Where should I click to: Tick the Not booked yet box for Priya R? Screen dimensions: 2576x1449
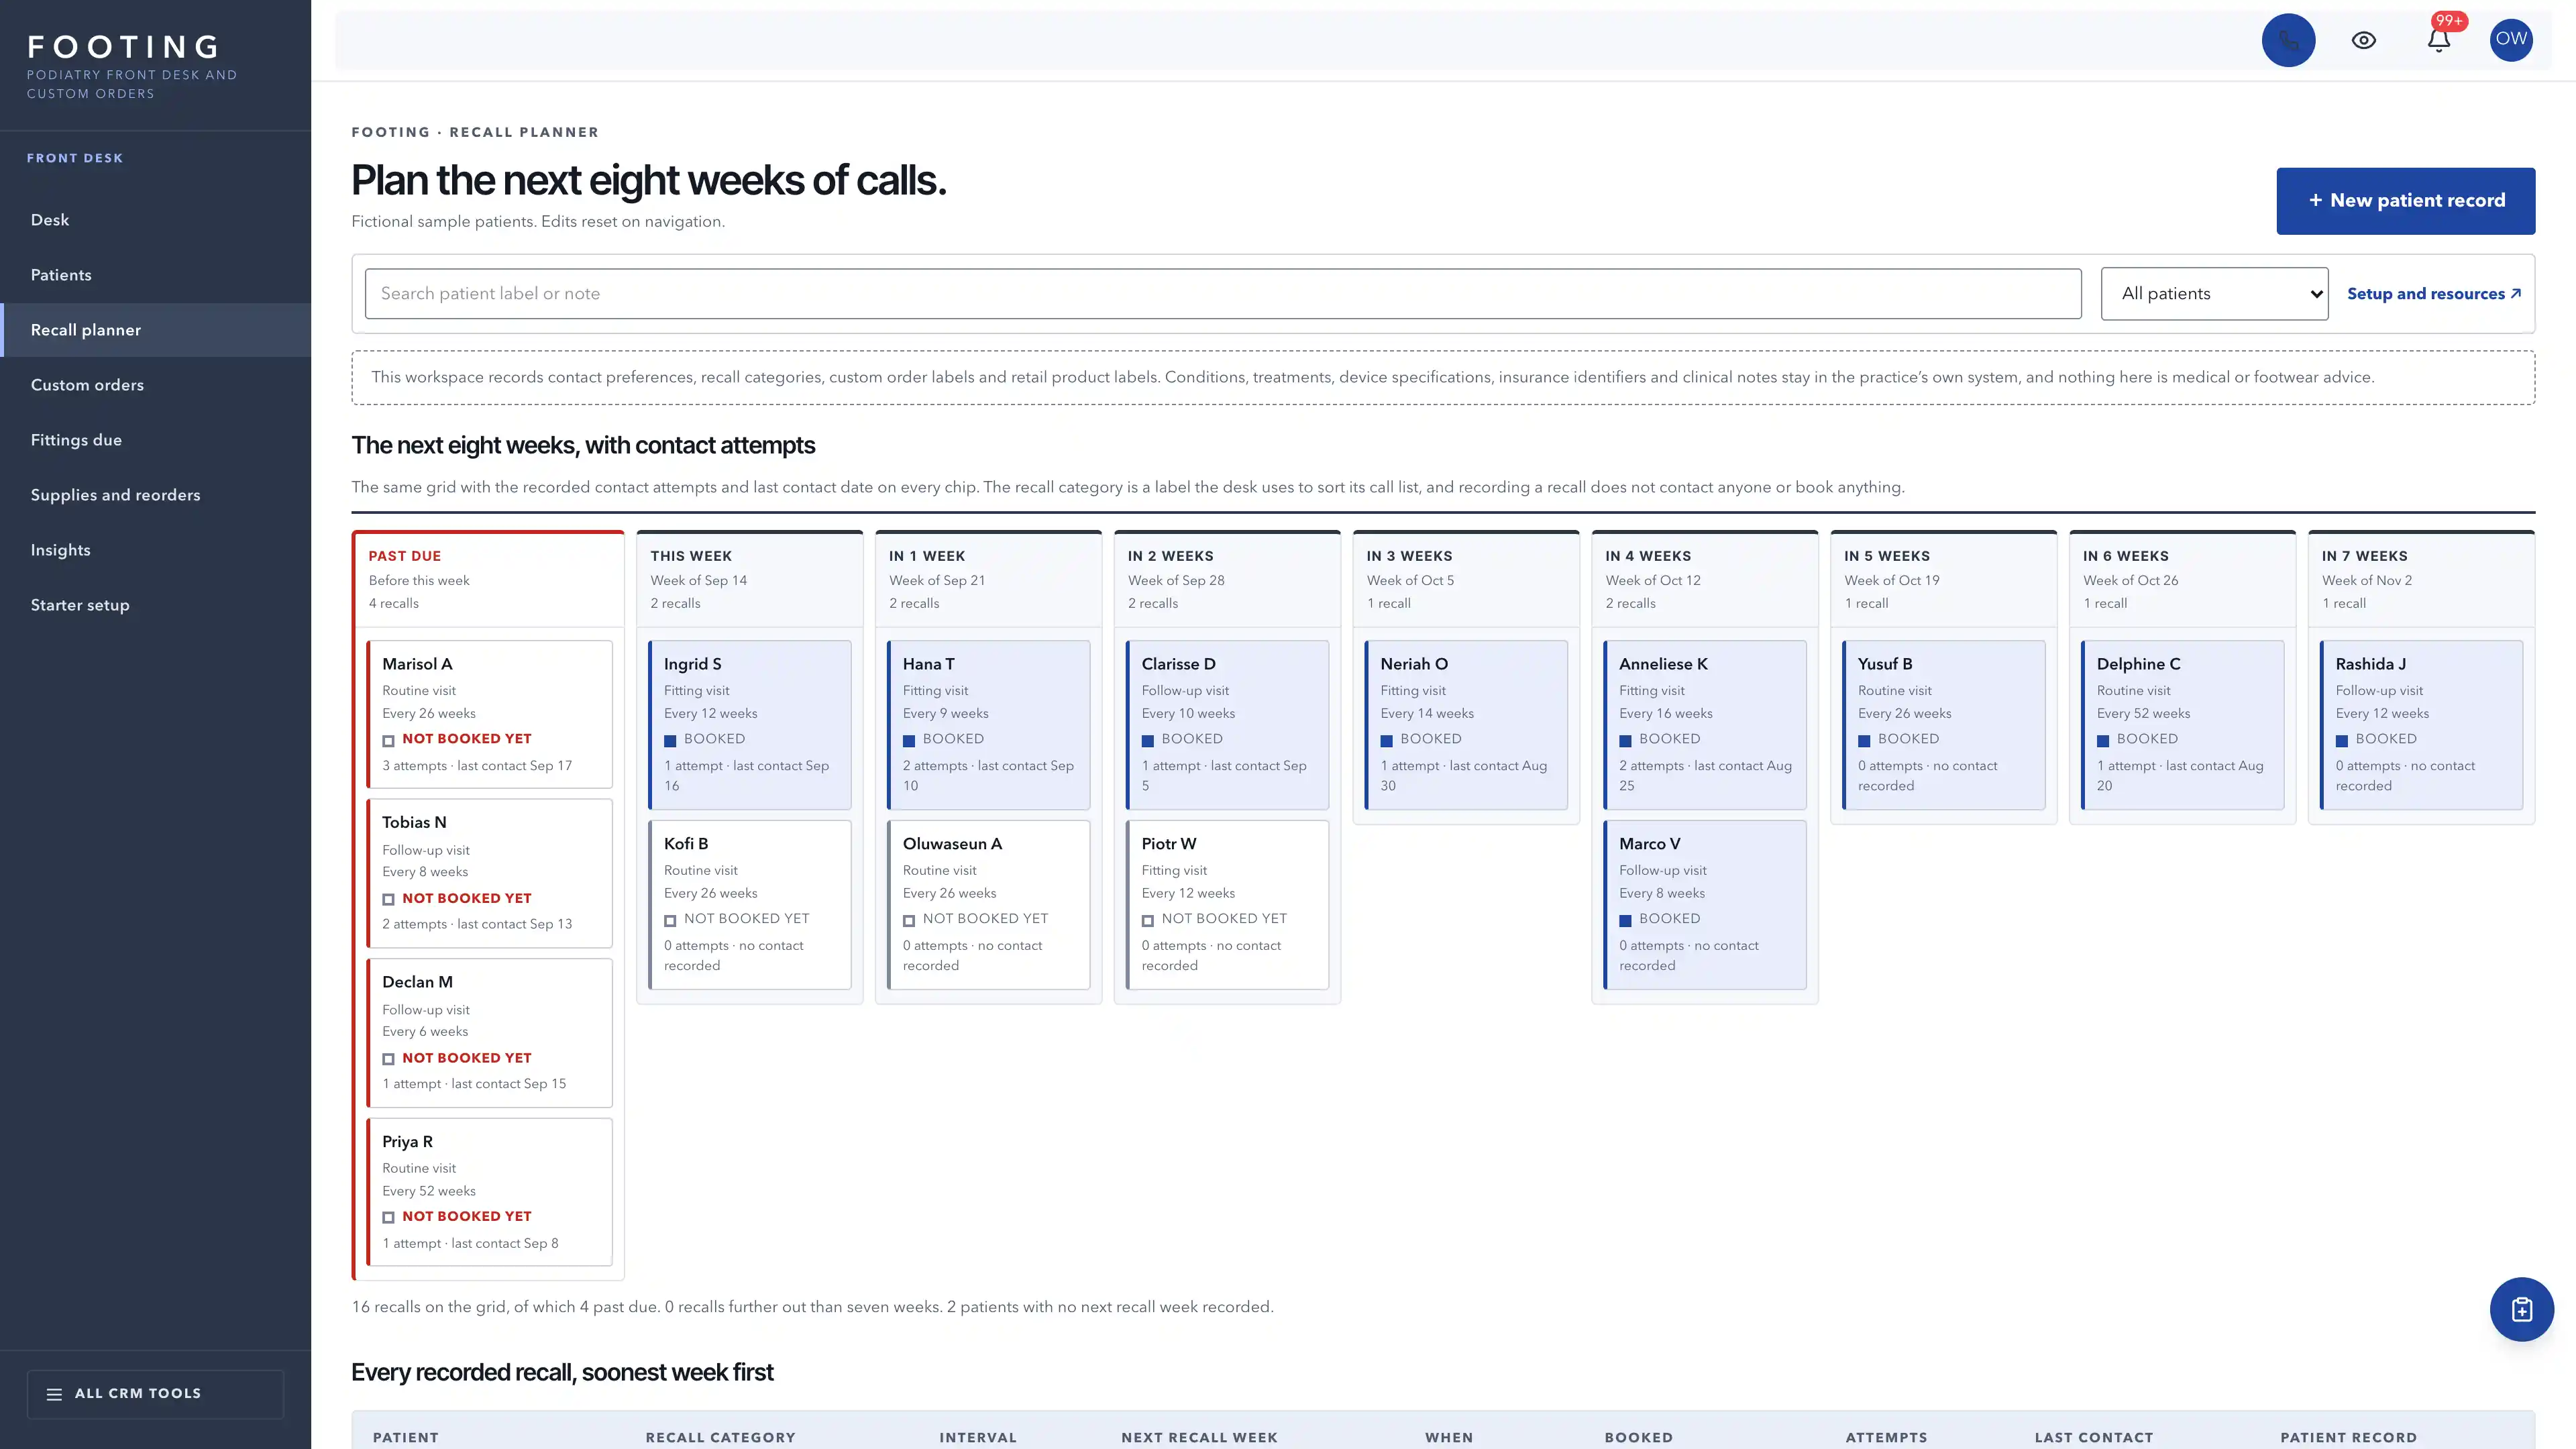tap(388, 1217)
